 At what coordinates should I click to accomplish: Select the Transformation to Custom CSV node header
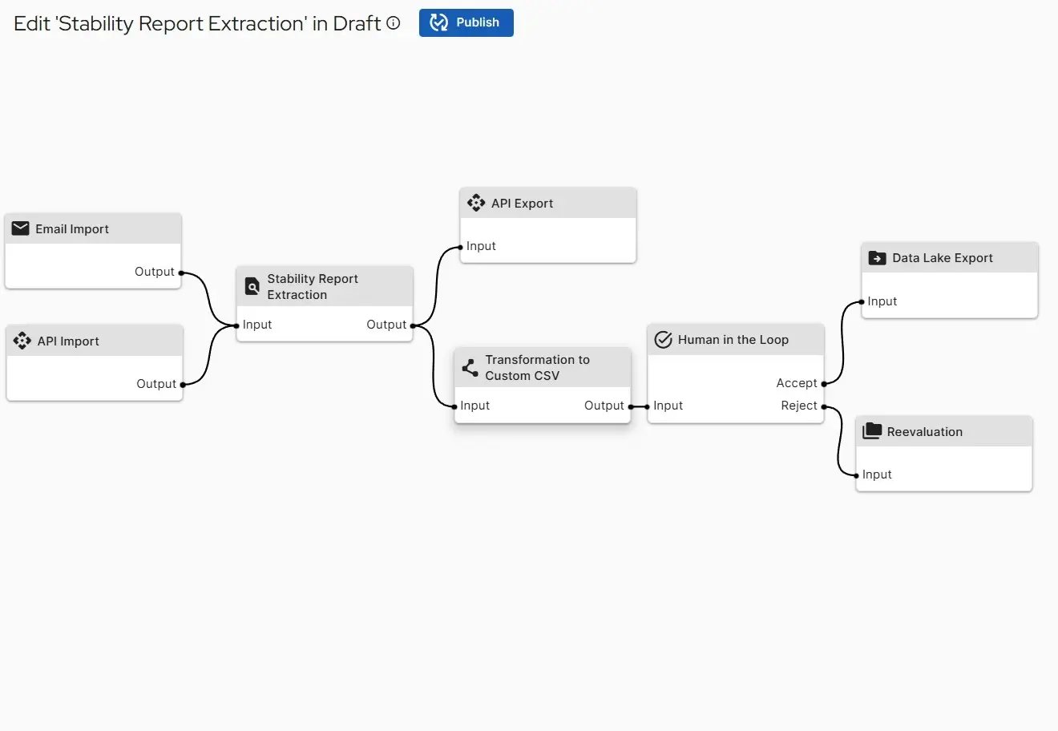(x=543, y=367)
